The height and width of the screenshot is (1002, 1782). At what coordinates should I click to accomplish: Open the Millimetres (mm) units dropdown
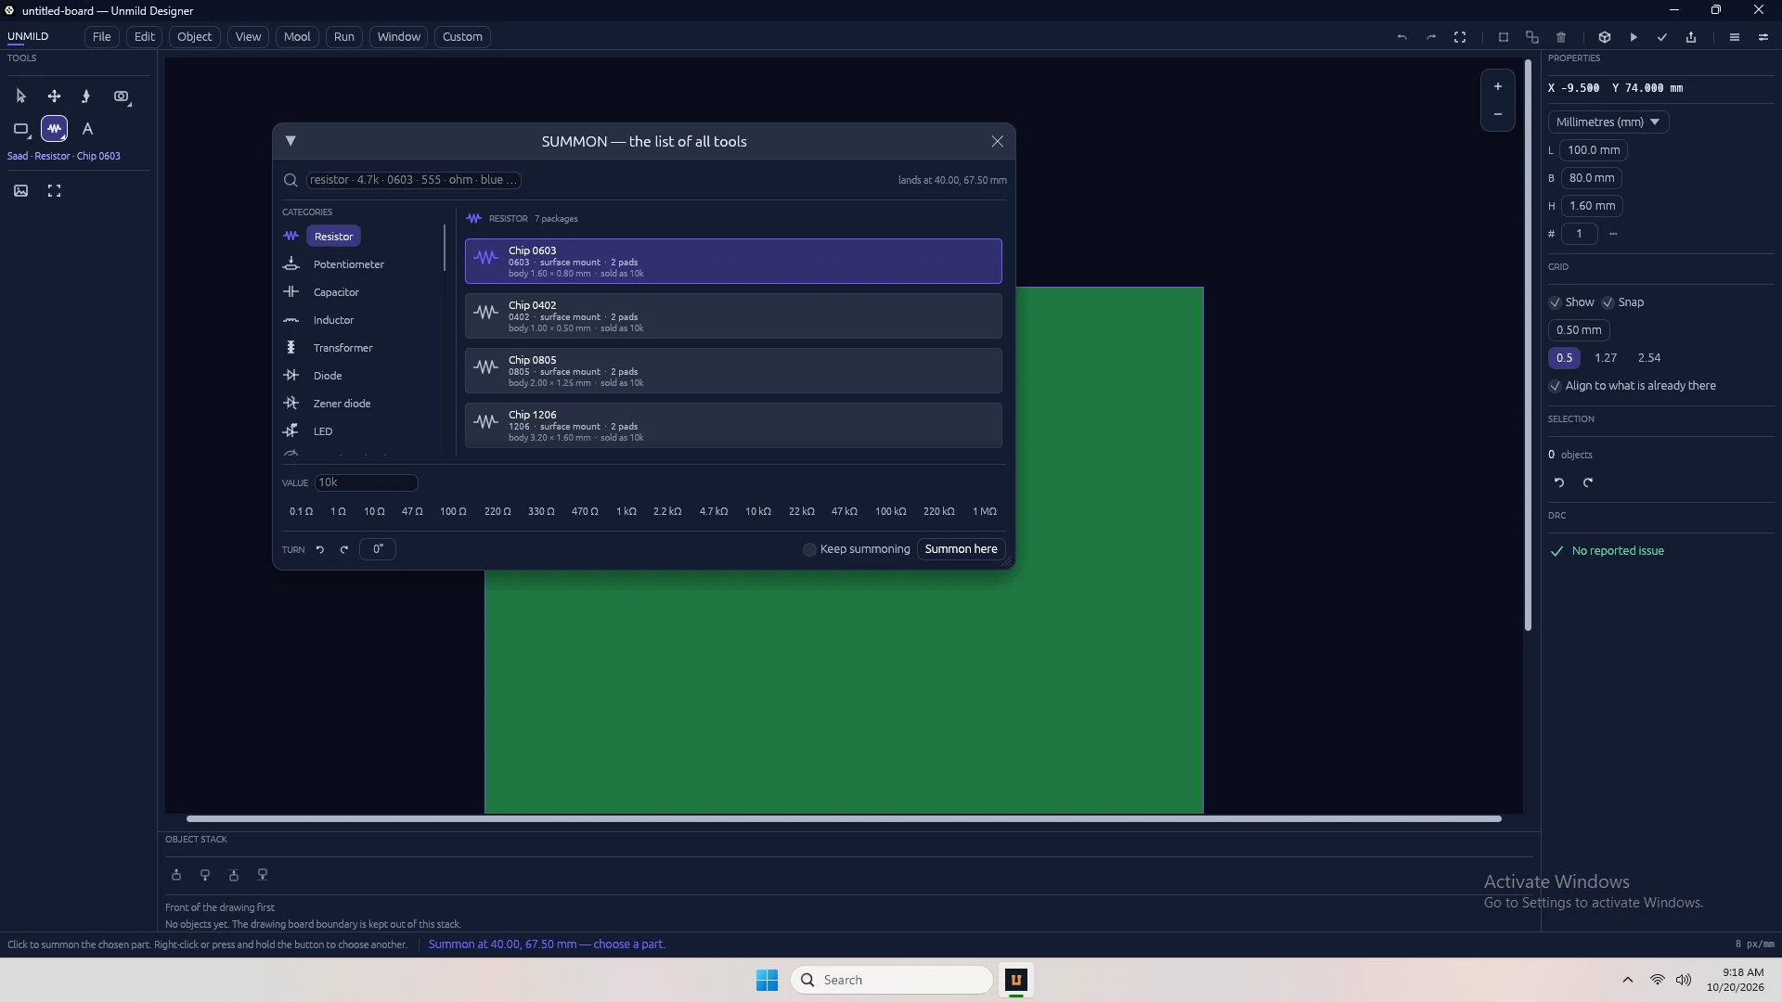[1608, 122]
